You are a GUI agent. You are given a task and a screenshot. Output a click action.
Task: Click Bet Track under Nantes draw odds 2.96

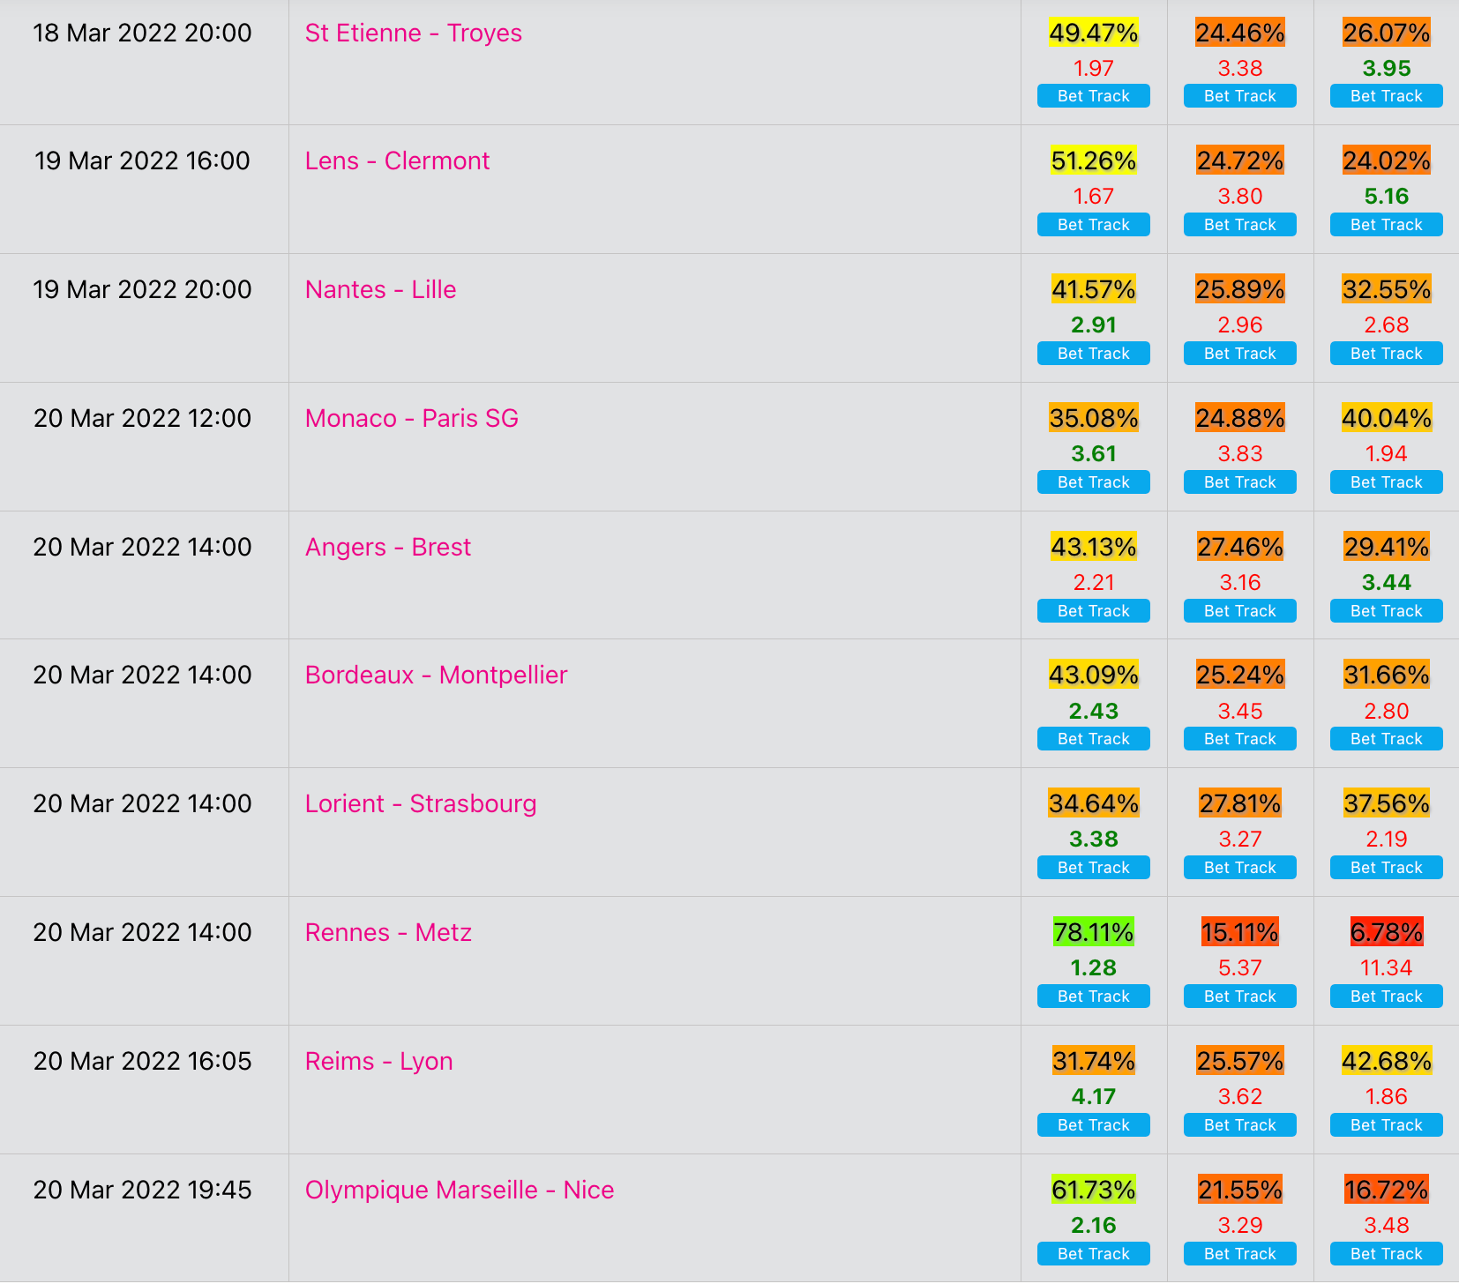pos(1240,354)
